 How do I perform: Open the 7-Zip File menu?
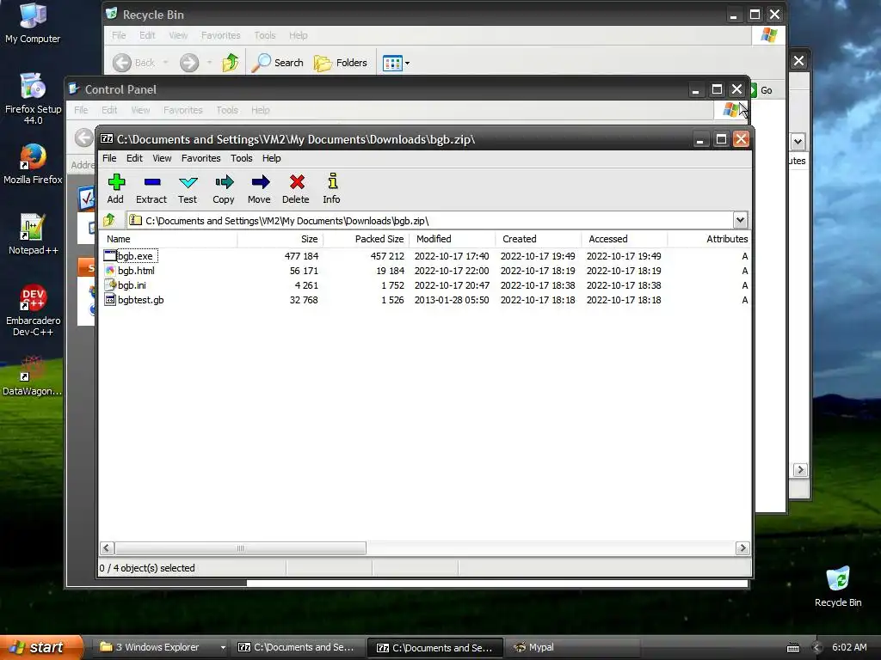(x=109, y=158)
